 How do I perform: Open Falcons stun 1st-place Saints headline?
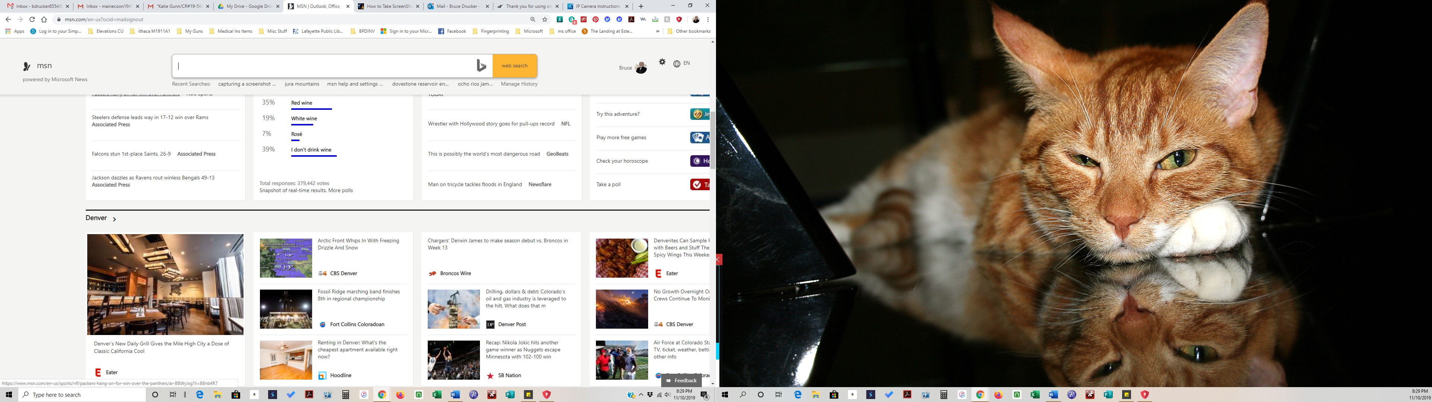point(131,154)
